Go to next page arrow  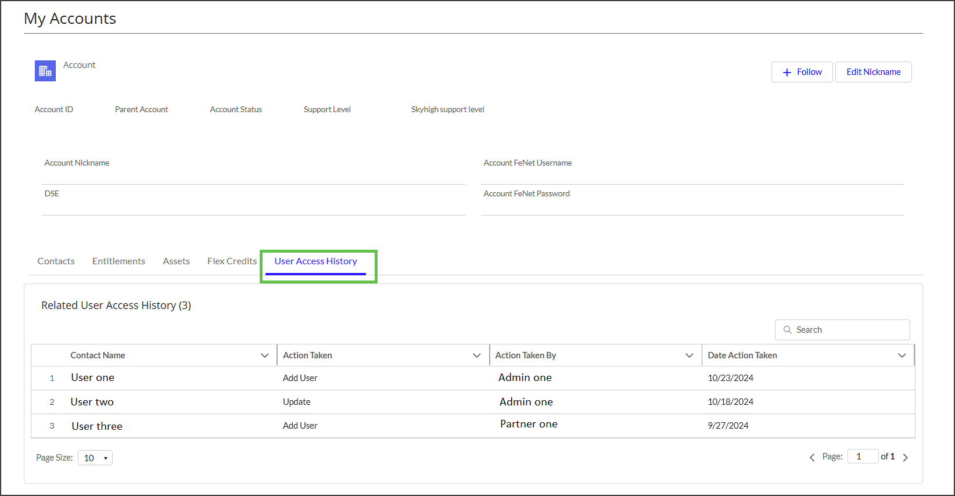(x=905, y=458)
